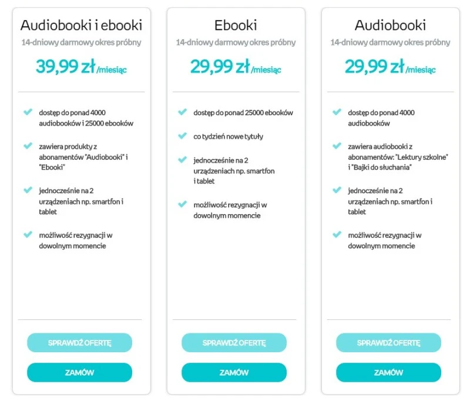Click checkmark by Audiobooki i ebooki cancellation feature

pos(28,234)
